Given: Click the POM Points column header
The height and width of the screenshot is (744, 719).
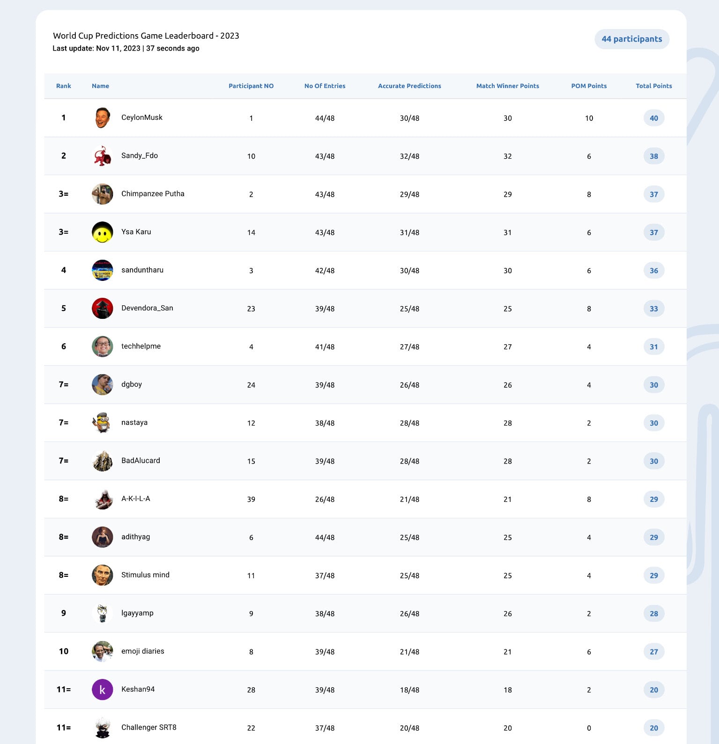Looking at the screenshot, I should [x=589, y=86].
